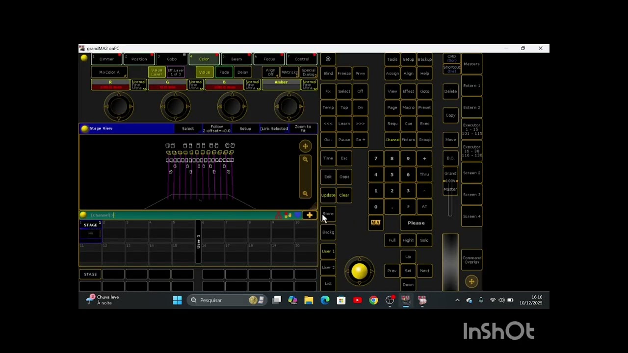This screenshot has width=628, height=353.
Task: Toggle the Solo key
Action: coord(424,240)
